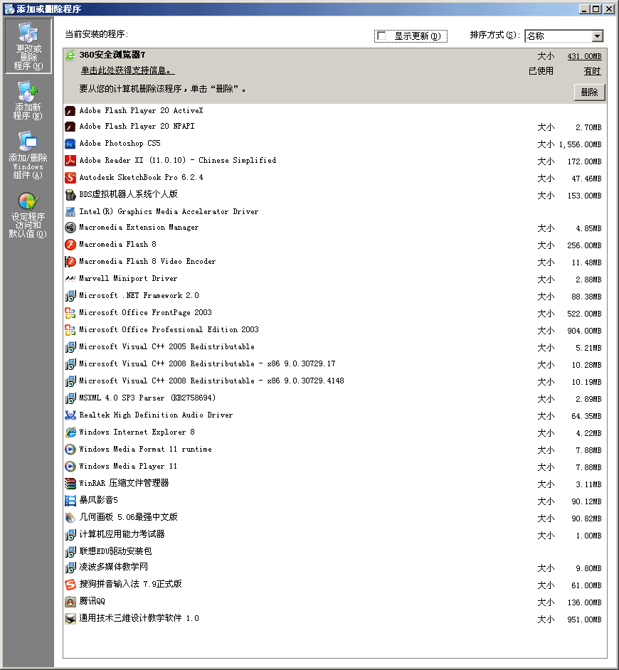
Task: Click the Windows Media Player 11 icon
Action: pyautogui.click(x=70, y=467)
